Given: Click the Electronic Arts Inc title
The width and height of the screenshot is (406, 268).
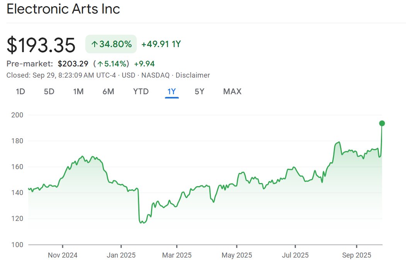Looking at the screenshot, I should [64, 9].
